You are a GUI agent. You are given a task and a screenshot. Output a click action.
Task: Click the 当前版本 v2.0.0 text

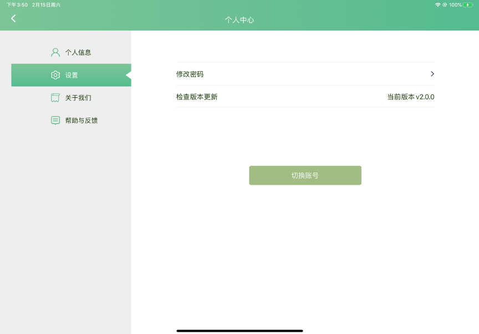point(411,97)
